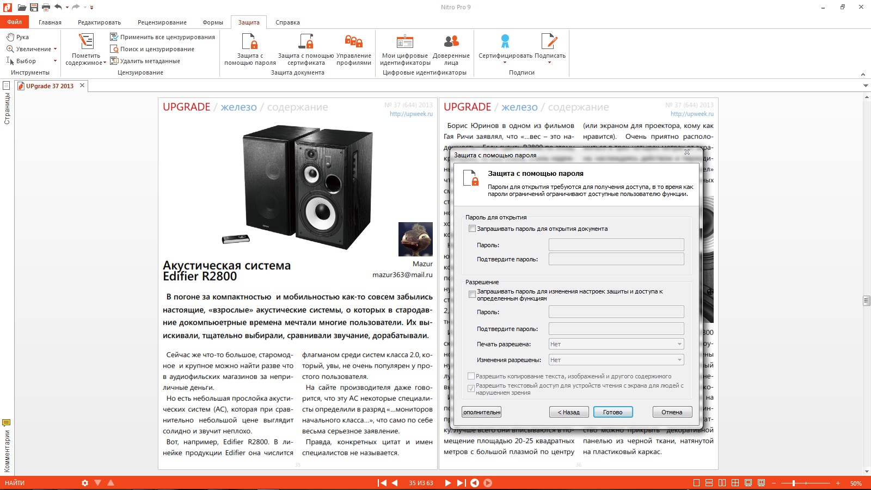Click Пометить содержимое redaction tool
Screen dimensions: 871x490
pyautogui.click(x=86, y=49)
